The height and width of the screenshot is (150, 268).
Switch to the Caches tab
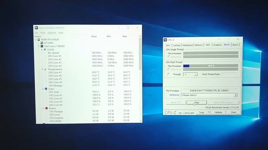pos(177,45)
